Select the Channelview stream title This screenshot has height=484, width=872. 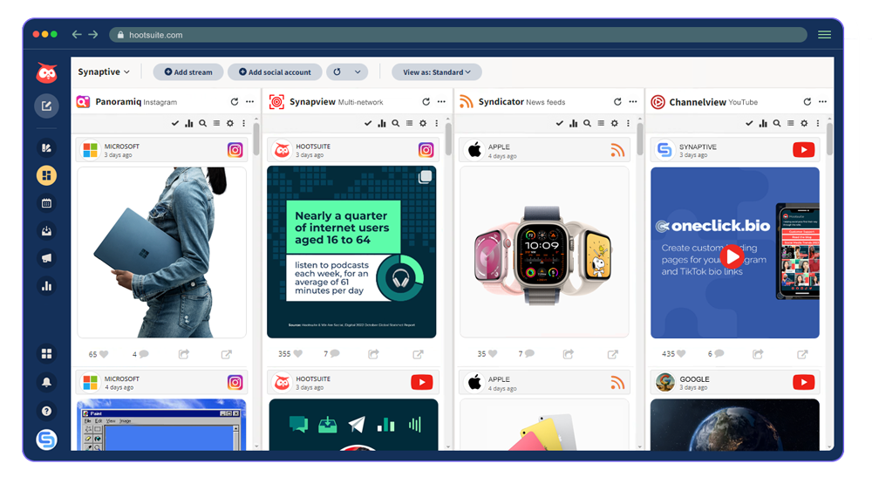point(698,102)
